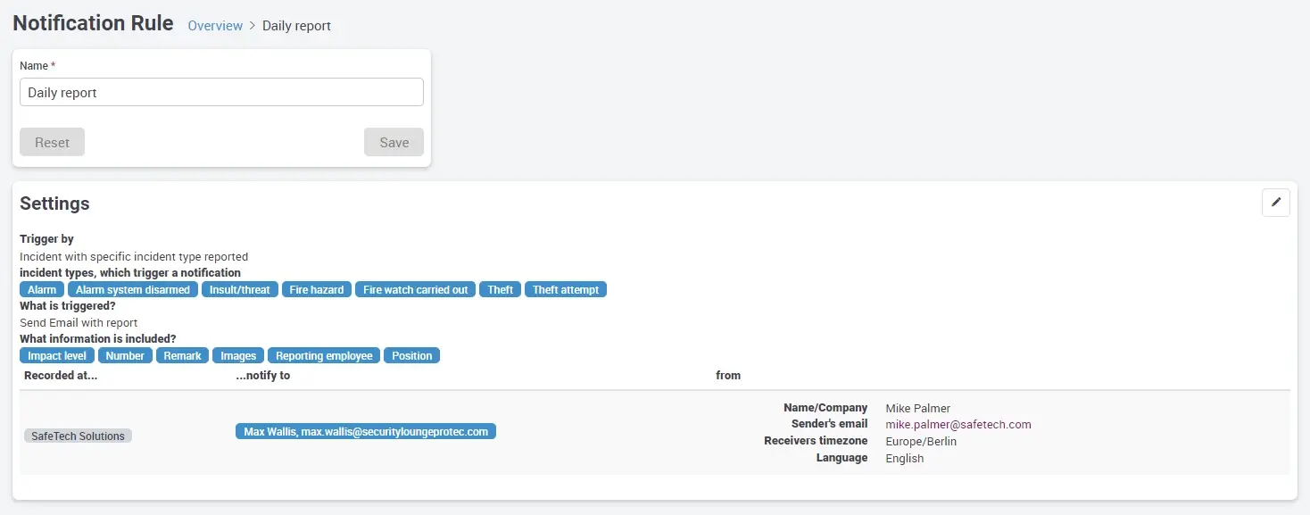The image size is (1310, 515).
Task: Select the Fire watch carried out tag
Action: [x=415, y=290]
